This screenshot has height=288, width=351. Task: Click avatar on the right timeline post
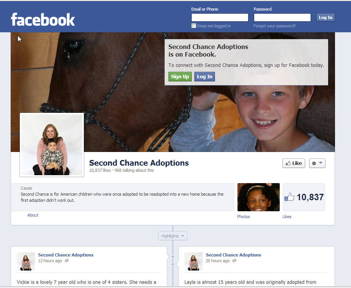point(194,261)
